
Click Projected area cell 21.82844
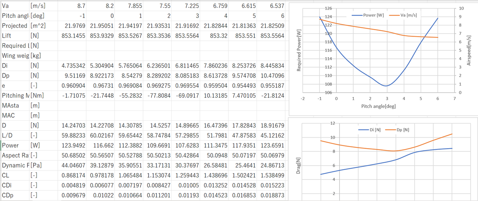pos(215,25)
